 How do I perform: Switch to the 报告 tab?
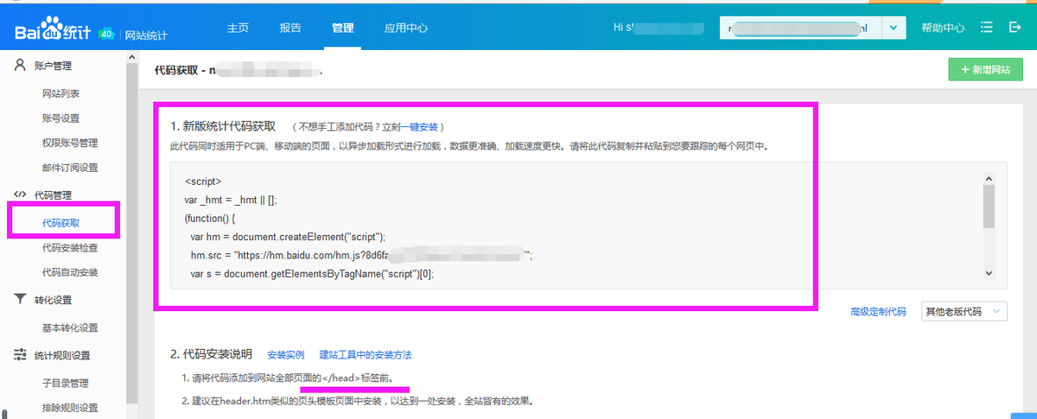tap(290, 28)
